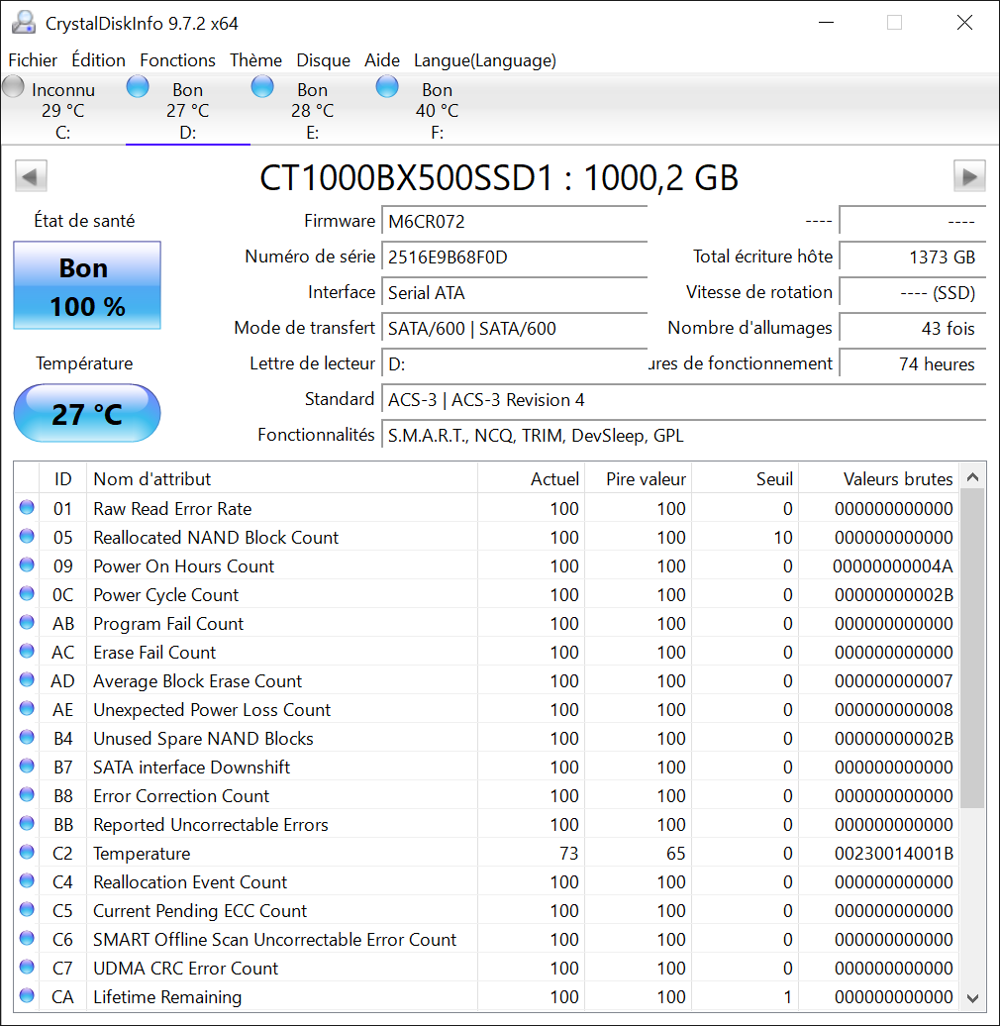Click status dot for Average Block Erase Count
1000x1026 pixels.
point(27,679)
